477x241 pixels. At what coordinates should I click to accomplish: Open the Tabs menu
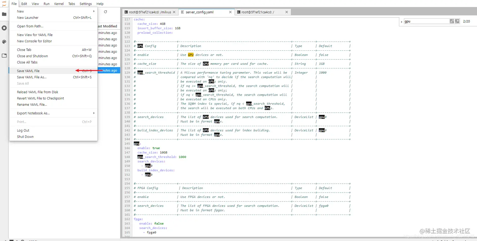(72, 4)
